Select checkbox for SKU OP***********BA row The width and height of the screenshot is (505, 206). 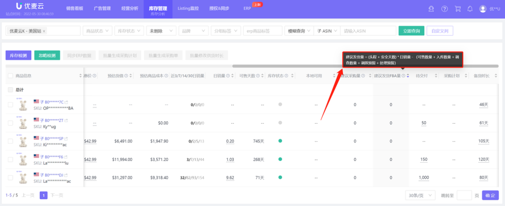coord(10,105)
